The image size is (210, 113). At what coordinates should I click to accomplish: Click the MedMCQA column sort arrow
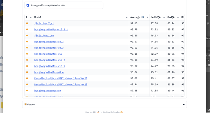click(164, 17)
